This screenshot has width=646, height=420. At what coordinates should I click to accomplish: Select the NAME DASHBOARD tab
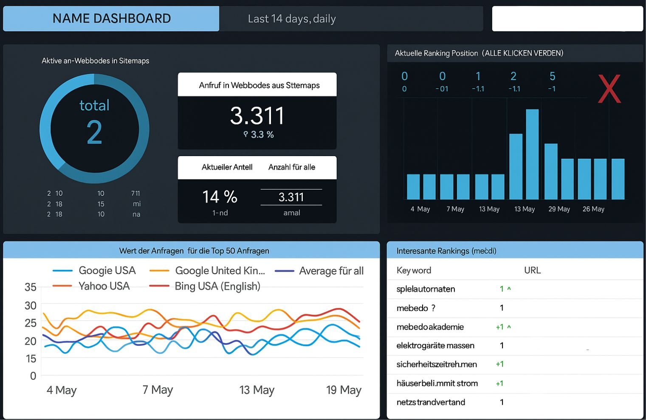tap(111, 19)
